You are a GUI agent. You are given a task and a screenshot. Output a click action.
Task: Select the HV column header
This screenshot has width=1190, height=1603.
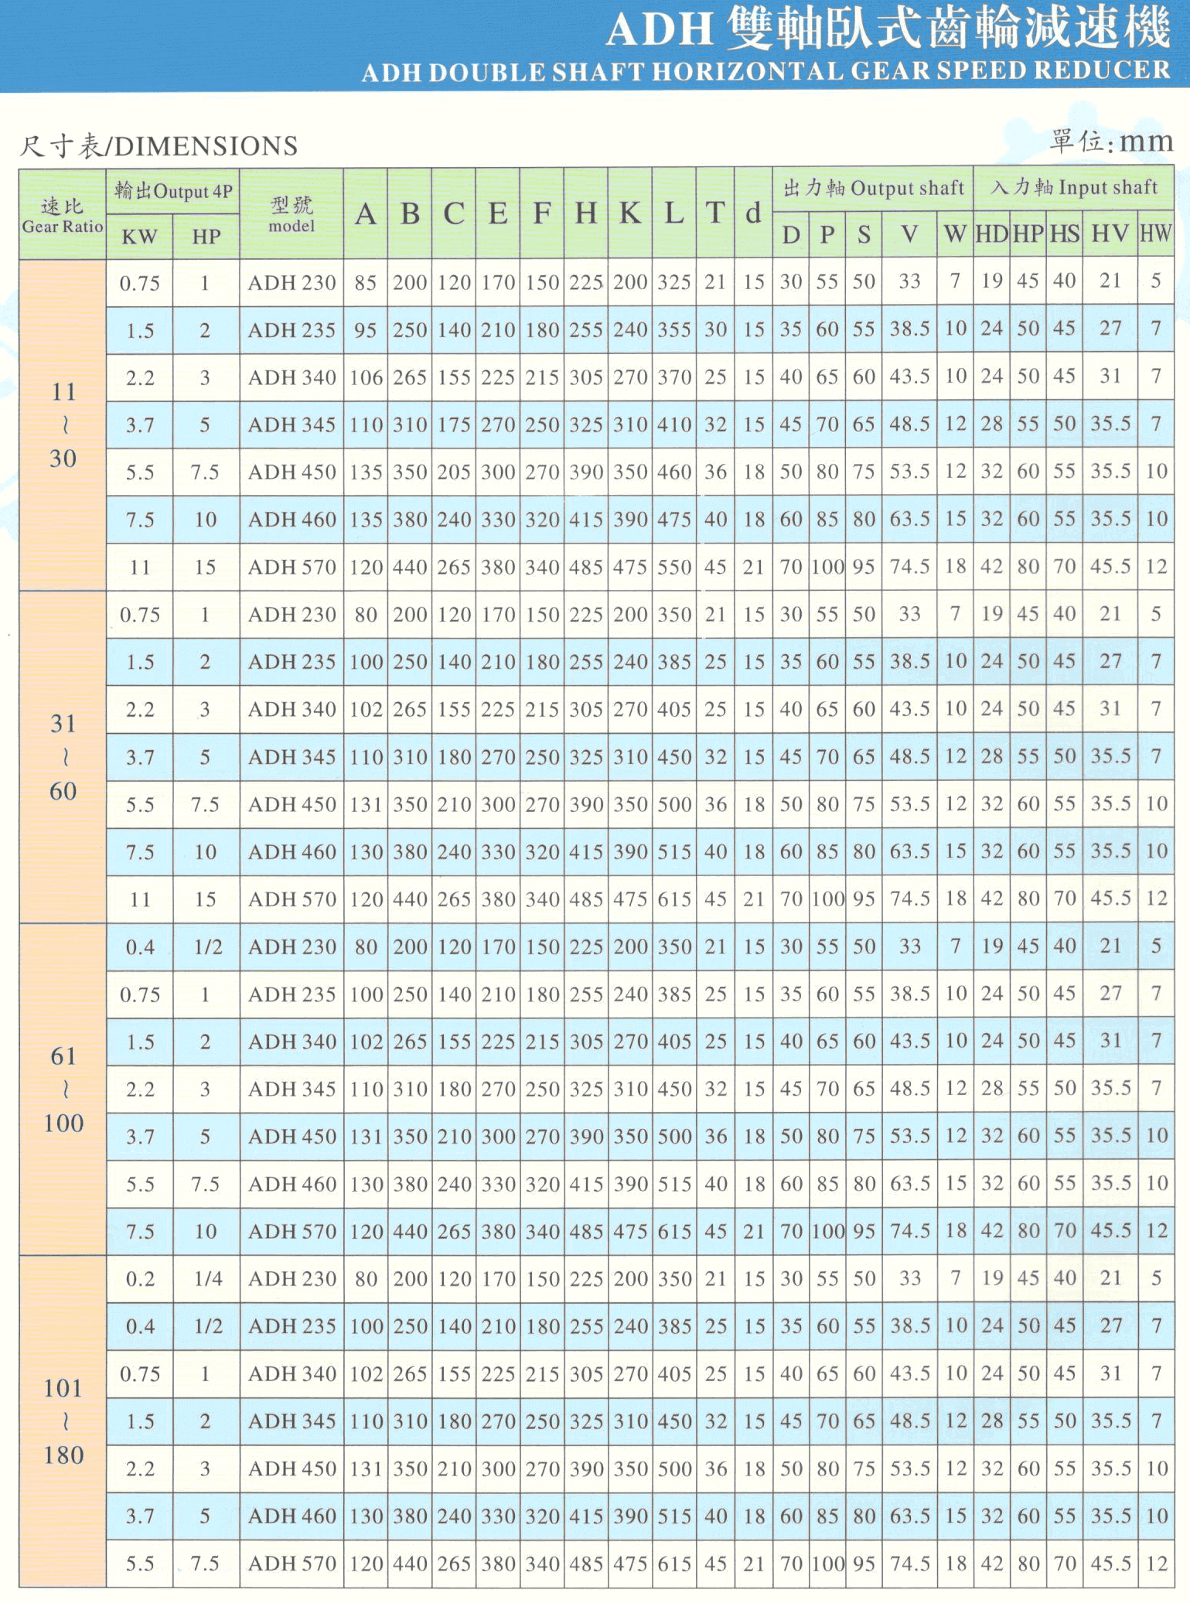(x=1110, y=234)
